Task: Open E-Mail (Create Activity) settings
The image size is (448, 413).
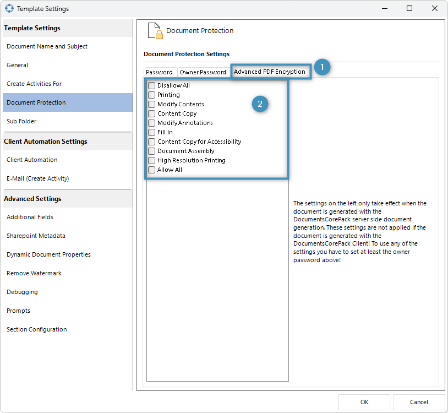Action: click(x=68, y=178)
